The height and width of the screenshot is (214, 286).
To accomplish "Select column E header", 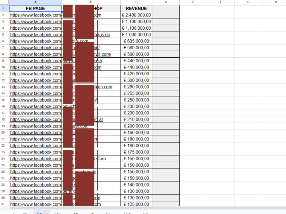I will click(x=193, y=2).
